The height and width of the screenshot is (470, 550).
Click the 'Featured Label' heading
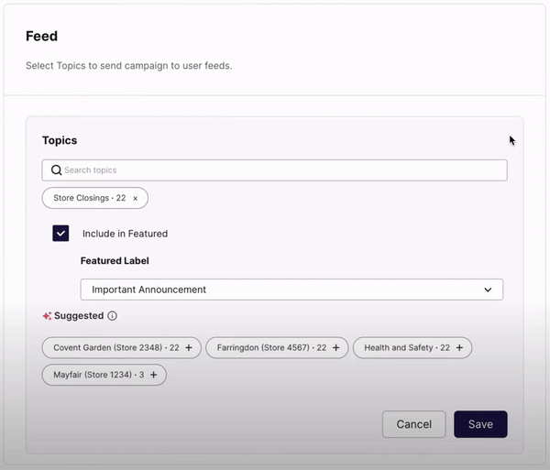point(115,261)
